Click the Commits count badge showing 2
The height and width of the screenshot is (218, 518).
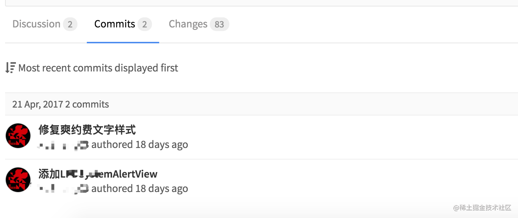145,25
